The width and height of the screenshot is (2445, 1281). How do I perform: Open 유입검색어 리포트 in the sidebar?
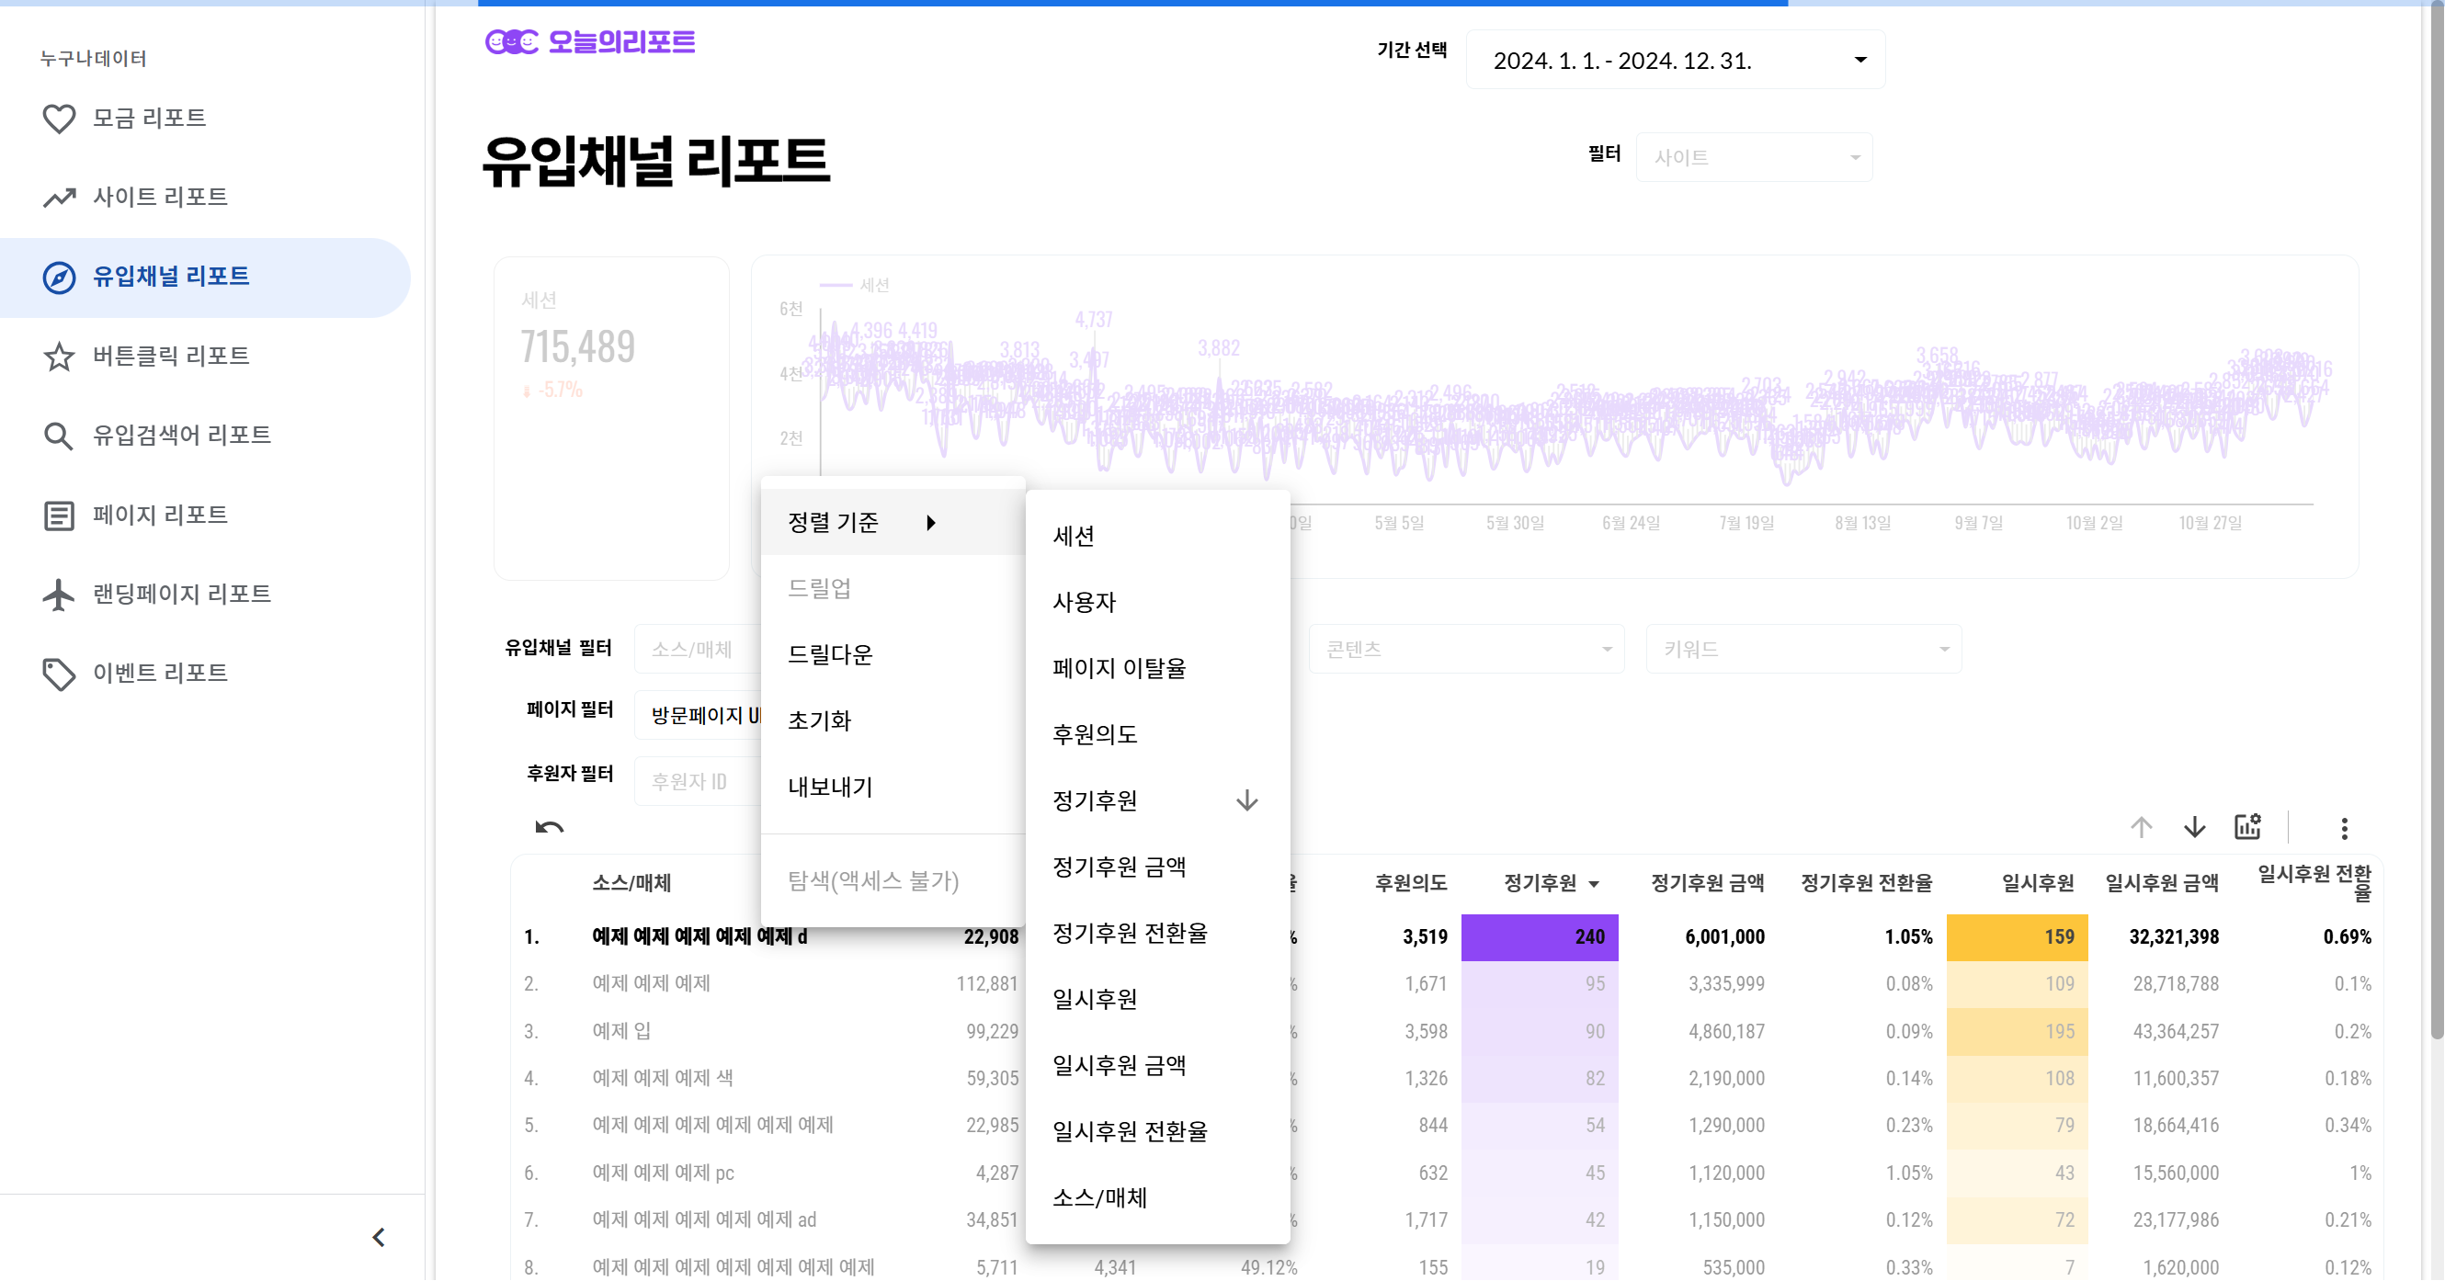[205, 436]
